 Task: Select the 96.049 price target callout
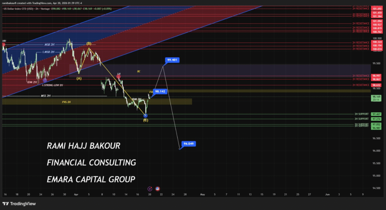click(x=188, y=144)
